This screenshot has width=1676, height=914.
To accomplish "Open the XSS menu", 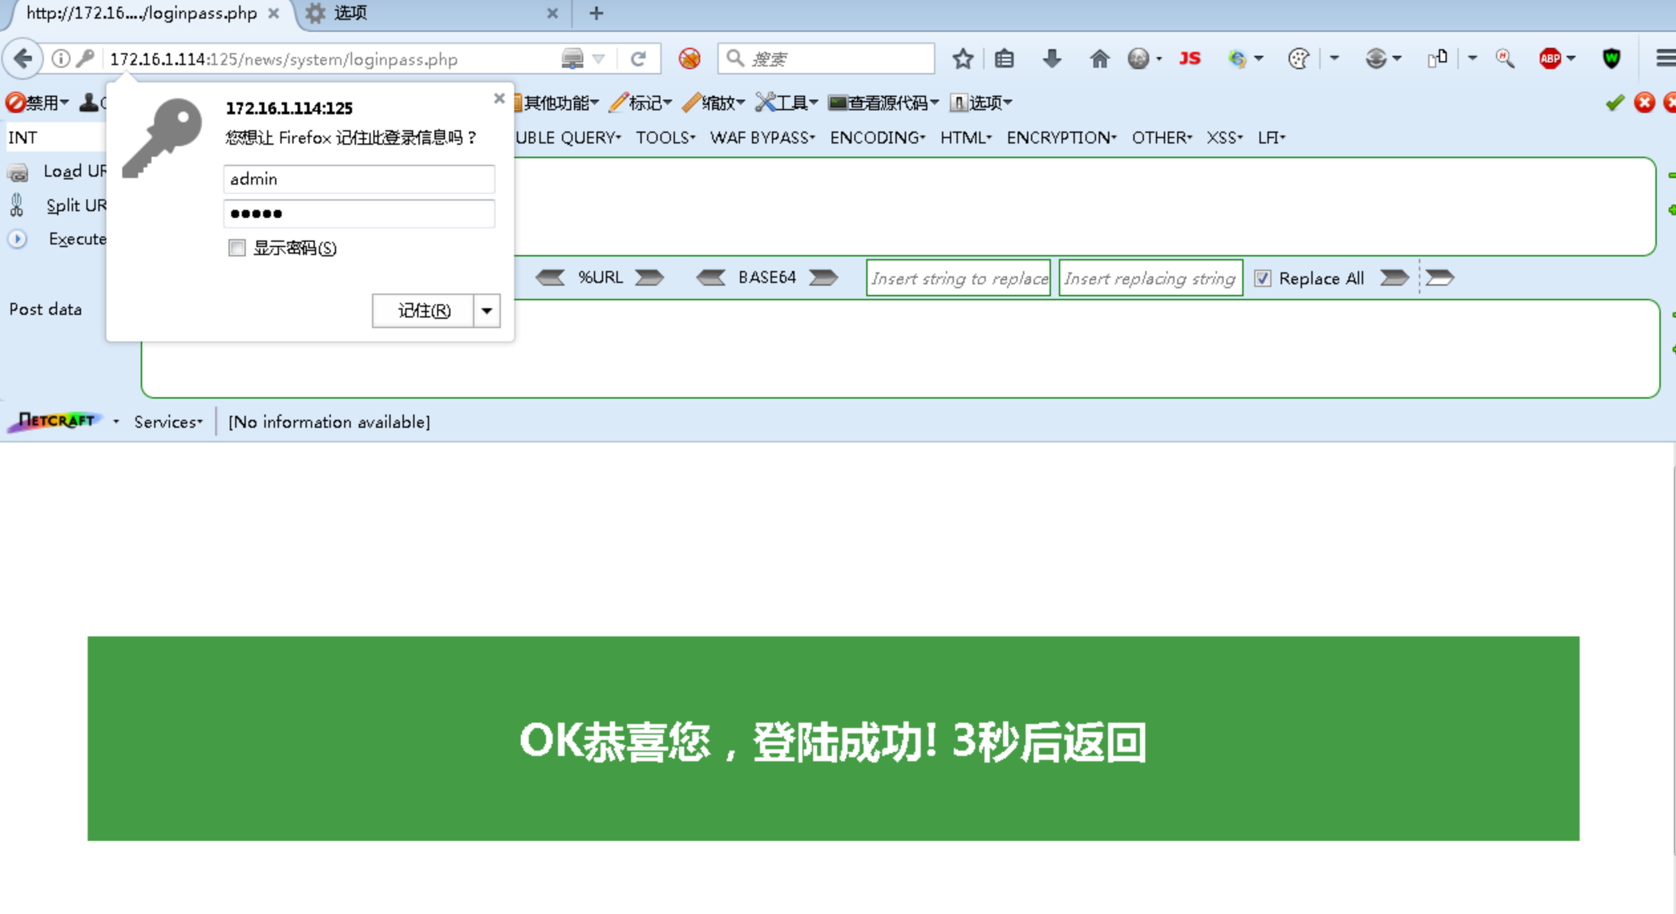I will coord(1224,137).
